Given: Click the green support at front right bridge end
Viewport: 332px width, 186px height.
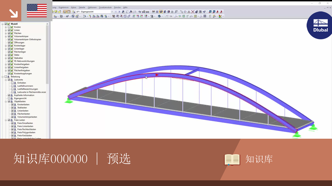Looking at the screenshot, I should coord(296,135).
